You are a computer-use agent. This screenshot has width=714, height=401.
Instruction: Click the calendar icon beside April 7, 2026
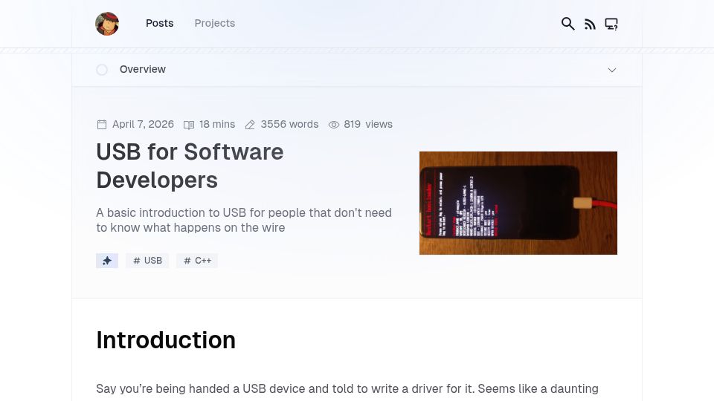(x=102, y=125)
